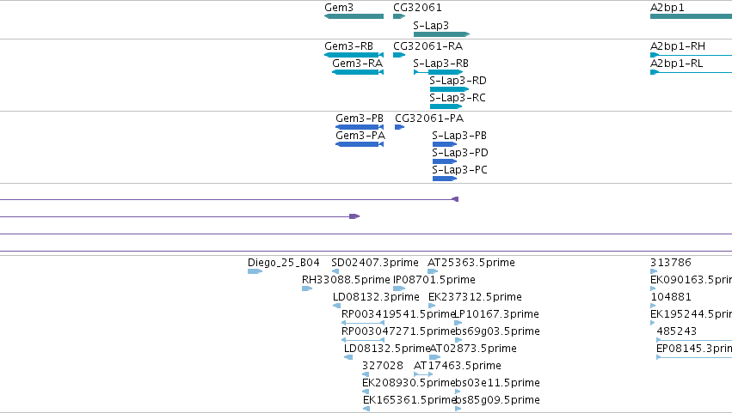Image resolution: width=732 pixels, height=413 pixels.
Task: Click the bs03e11.5prime EST glyph
Action: (x=458, y=392)
